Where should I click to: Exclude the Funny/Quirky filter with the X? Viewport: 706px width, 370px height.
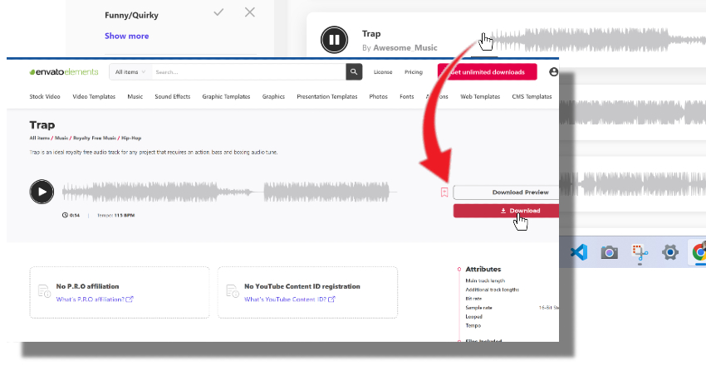coord(250,12)
